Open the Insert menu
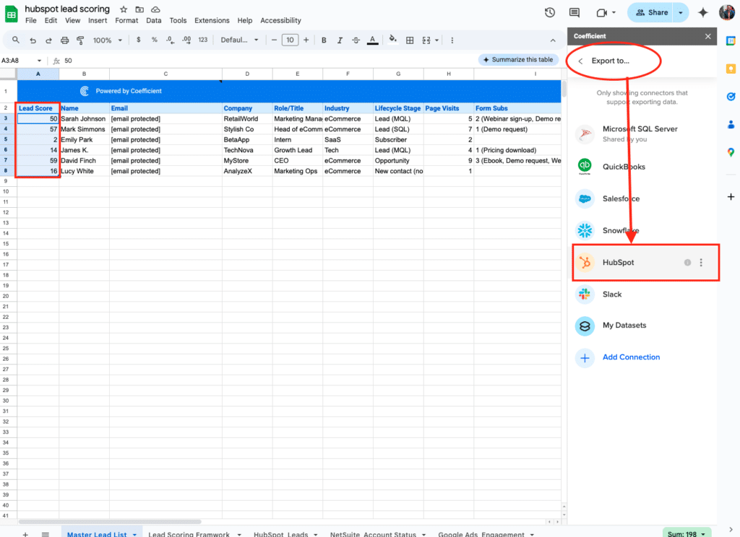Viewport: 740px width, 537px height. click(x=98, y=20)
